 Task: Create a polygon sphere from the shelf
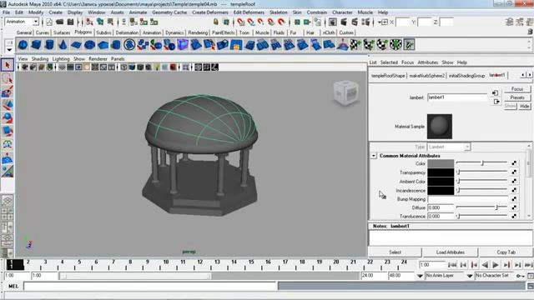(23, 44)
